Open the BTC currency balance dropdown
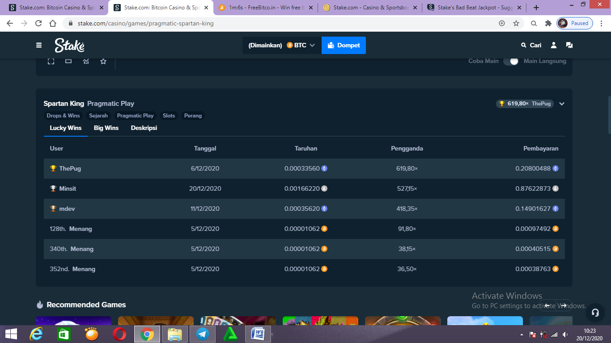 (x=282, y=45)
